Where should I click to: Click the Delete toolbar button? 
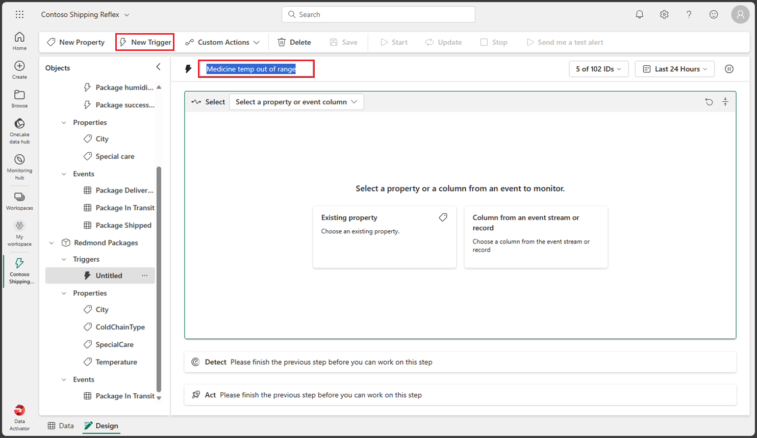point(294,42)
